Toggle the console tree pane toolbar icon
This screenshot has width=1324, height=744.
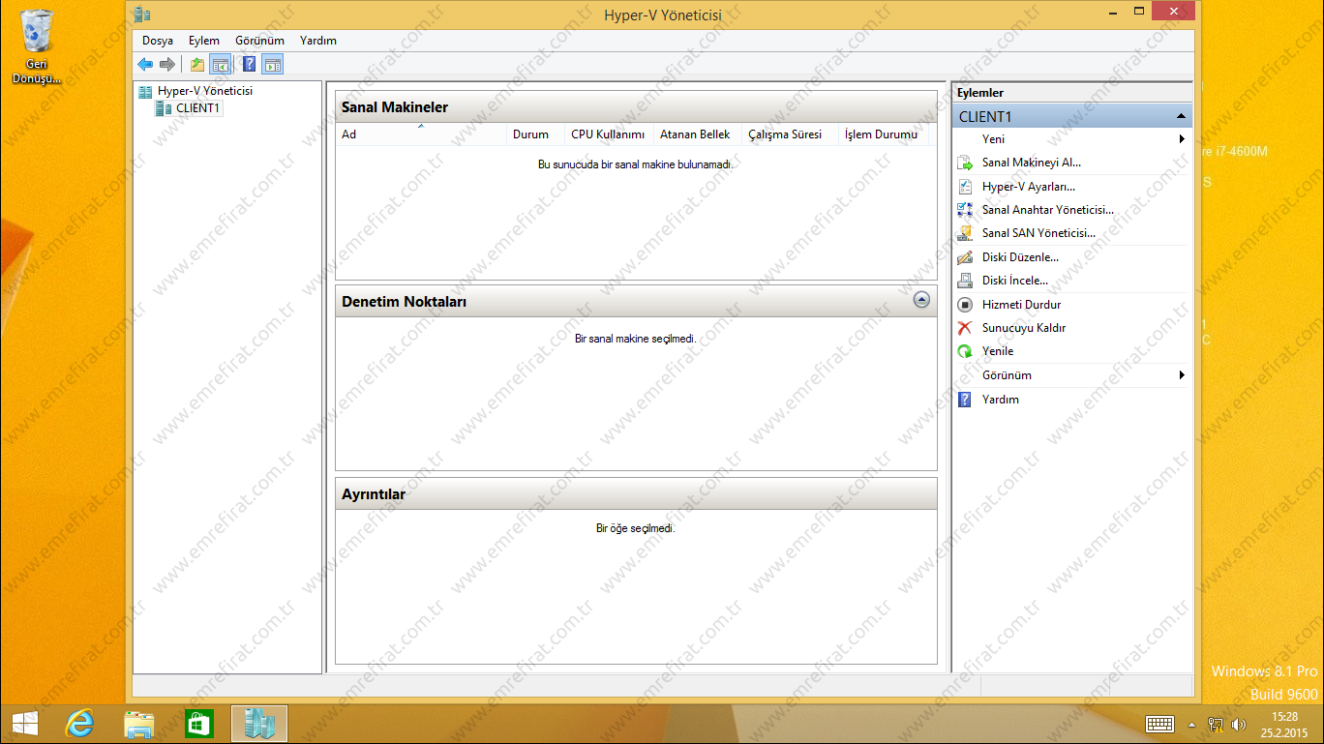point(221,65)
